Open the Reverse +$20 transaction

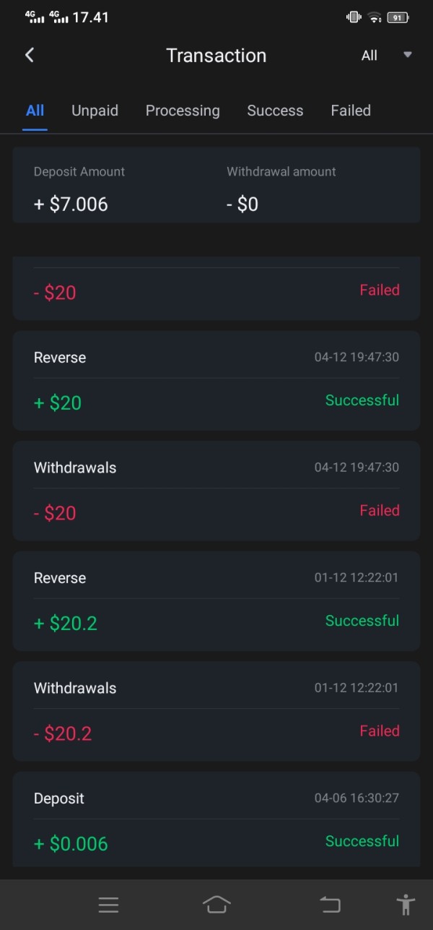click(x=216, y=381)
